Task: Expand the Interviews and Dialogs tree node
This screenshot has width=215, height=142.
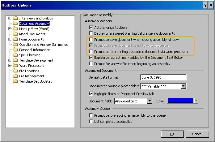Action: pyautogui.click(x=10, y=18)
